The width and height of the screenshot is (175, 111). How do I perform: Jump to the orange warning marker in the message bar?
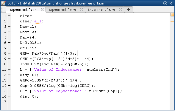coord(172,21)
